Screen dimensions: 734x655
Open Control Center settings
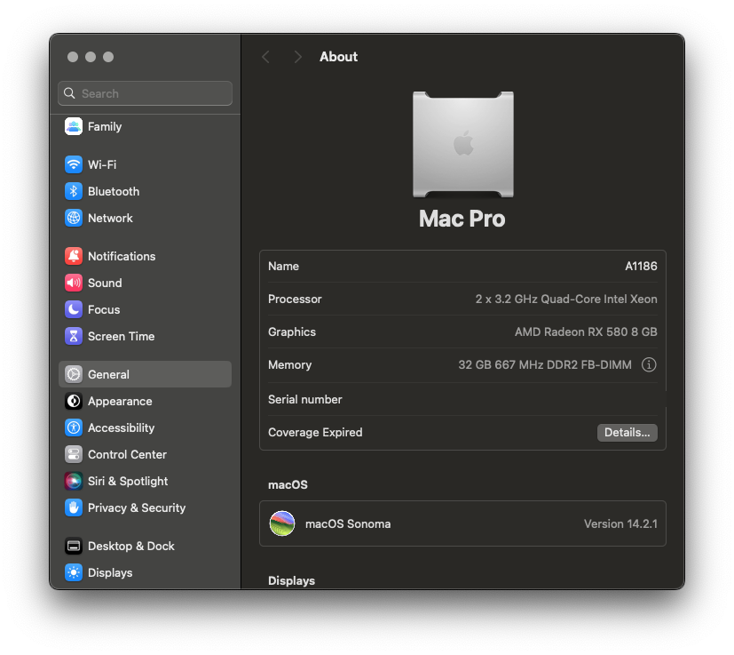click(x=146, y=454)
